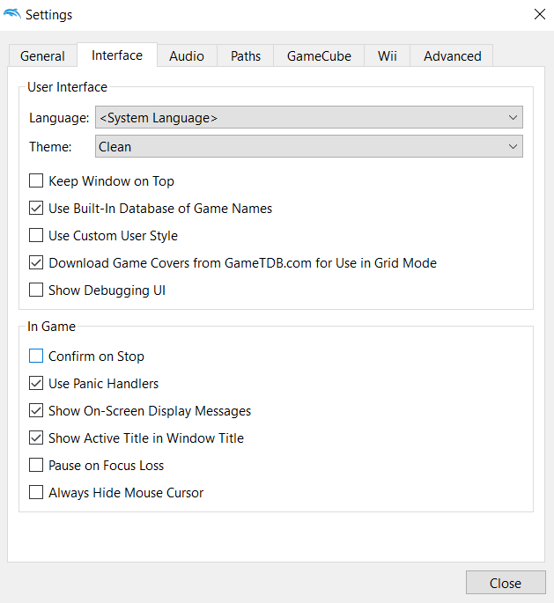
Task: Open the Theme dropdown showing Clean
Action: [308, 147]
